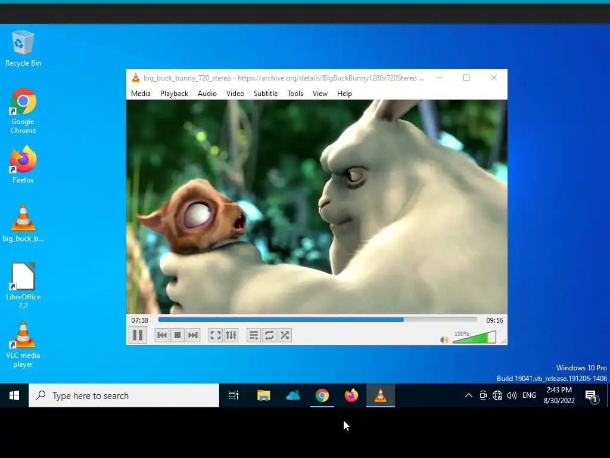Minimize the VLC window
This screenshot has height=458, width=610.
(x=440, y=78)
